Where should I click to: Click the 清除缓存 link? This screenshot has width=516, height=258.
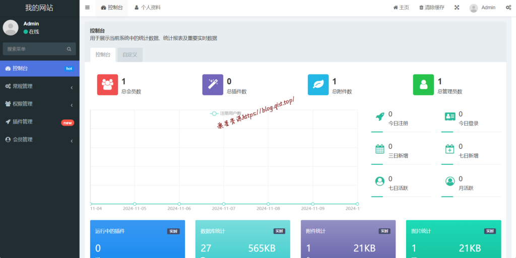tap(432, 8)
